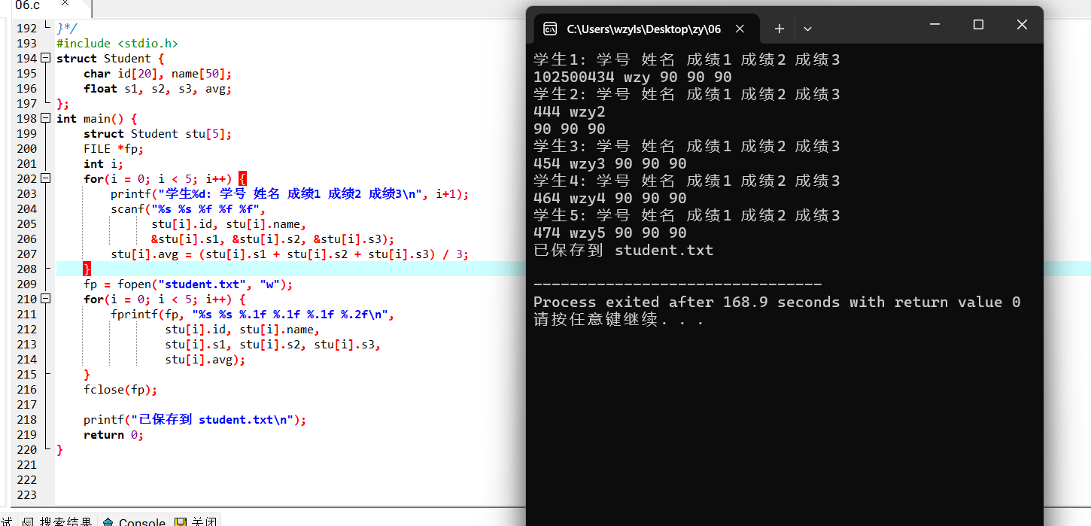Click 'char id[20], name[50];' code line
This screenshot has width=1091, height=526.
[x=158, y=73]
